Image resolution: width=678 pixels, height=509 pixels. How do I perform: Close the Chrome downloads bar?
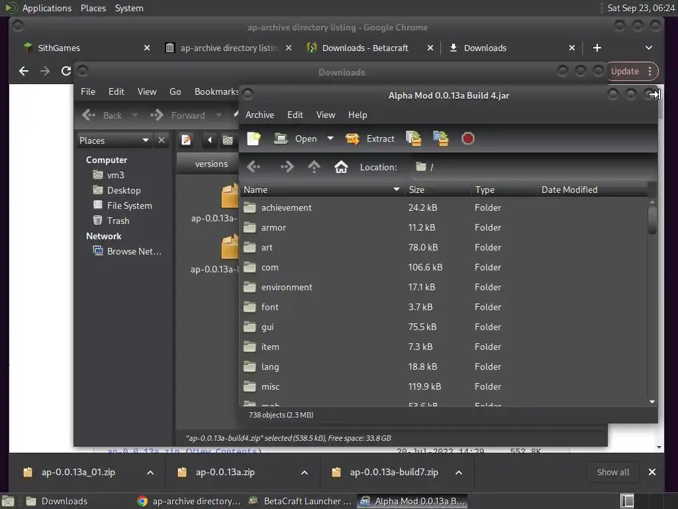coord(652,472)
